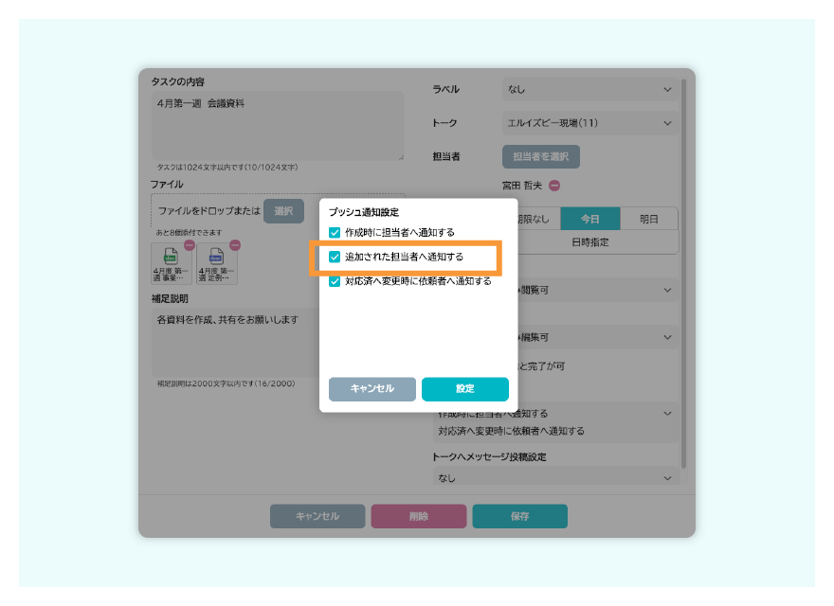This screenshot has height=606, width=834.
Task: Remove the second attached file 4月度 第一週 定例
Action: 234,244
